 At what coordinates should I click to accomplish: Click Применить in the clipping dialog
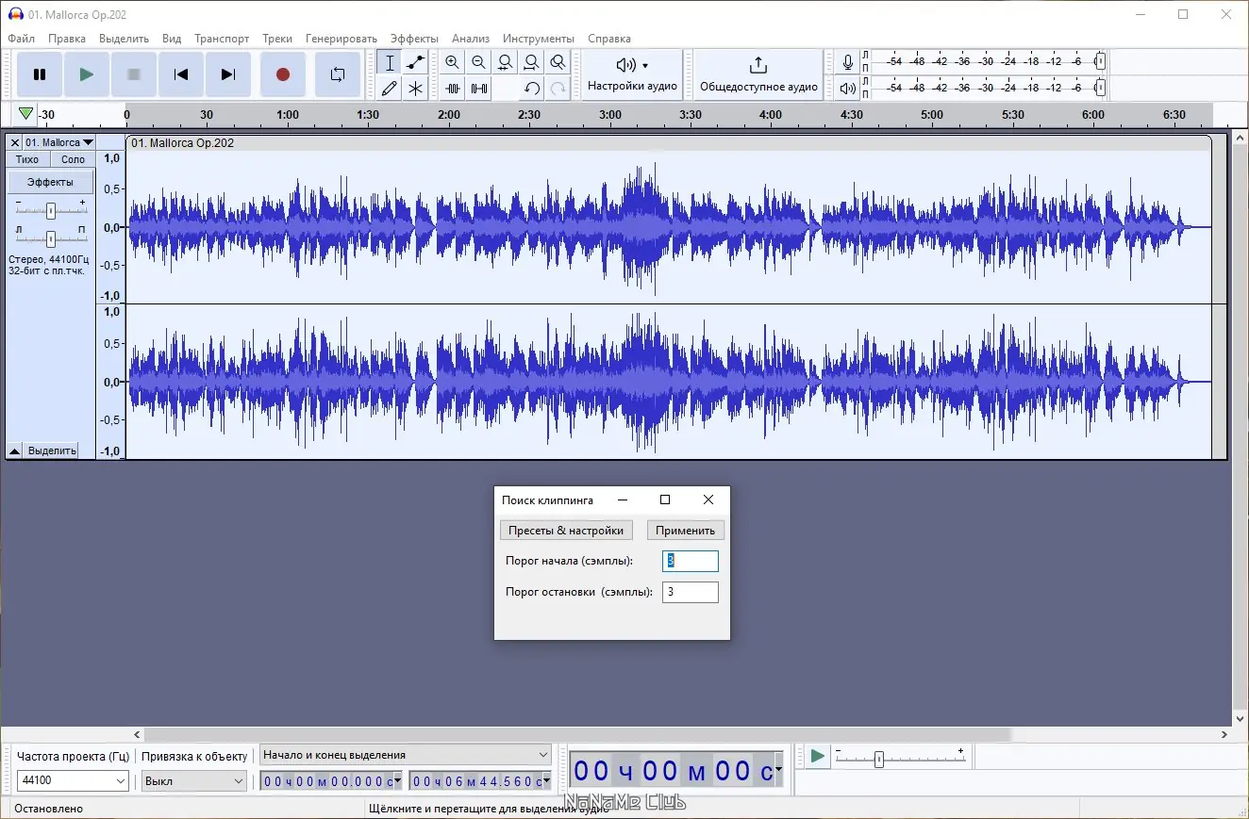(686, 531)
